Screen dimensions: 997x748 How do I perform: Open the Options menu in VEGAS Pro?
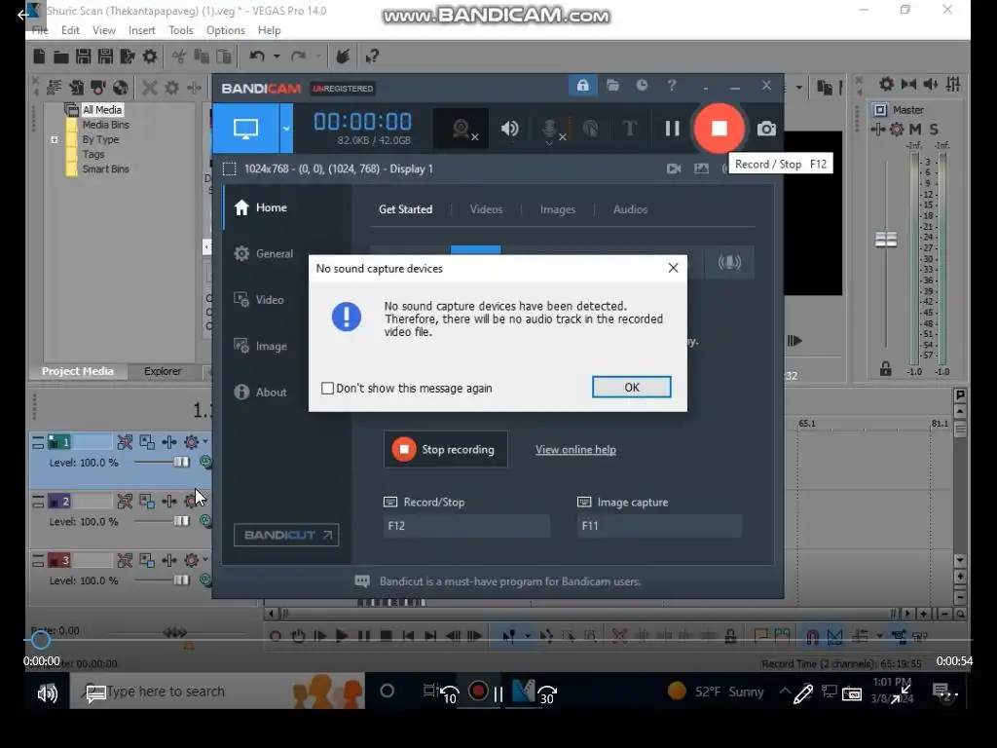(226, 30)
